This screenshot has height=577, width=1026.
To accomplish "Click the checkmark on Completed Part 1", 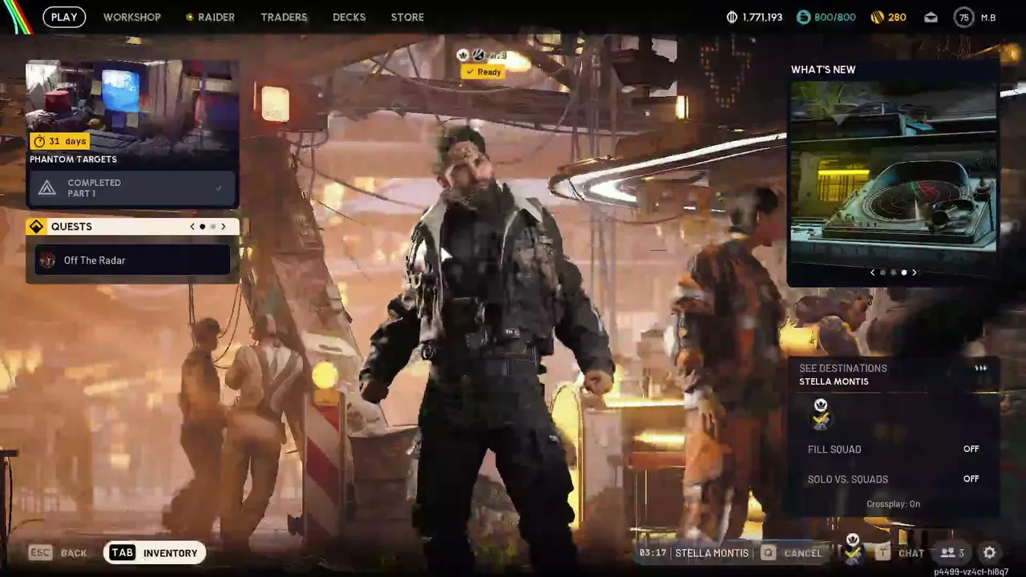I will click(218, 188).
